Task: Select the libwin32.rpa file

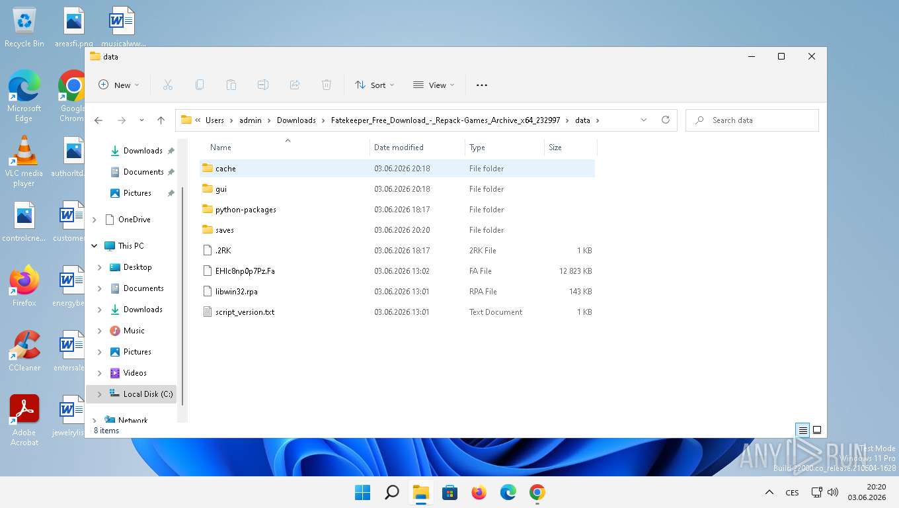Action: [397, 292]
